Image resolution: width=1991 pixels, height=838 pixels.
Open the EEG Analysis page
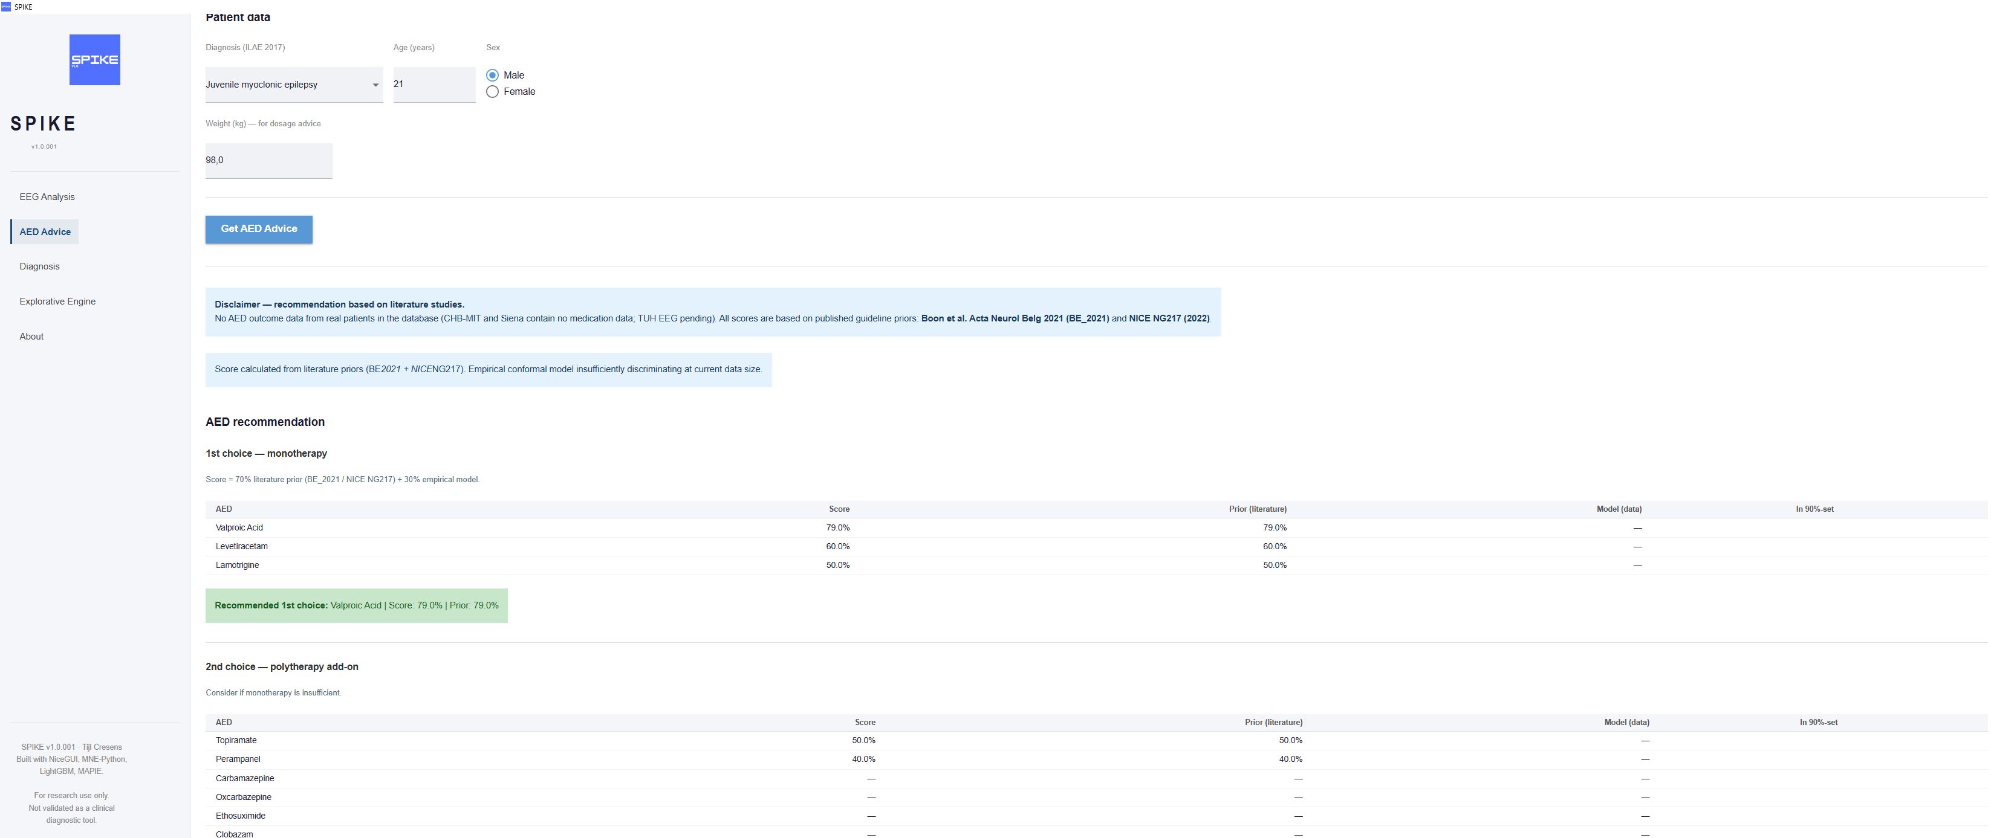pyautogui.click(x=47, y=197)
